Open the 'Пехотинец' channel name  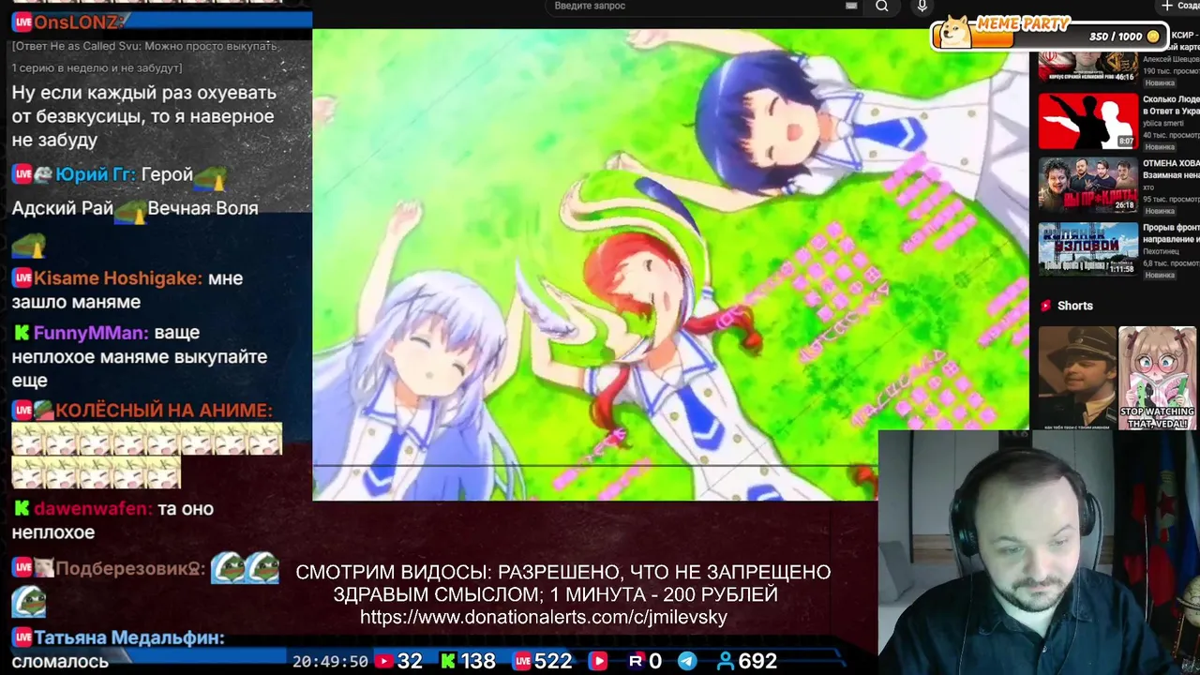[x=1162, y=251]
